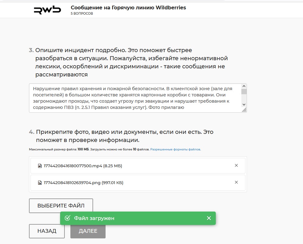This screenshot has width=303, height=244.
Task: Click the RWB logo in header
Action: tap(47, 10)
